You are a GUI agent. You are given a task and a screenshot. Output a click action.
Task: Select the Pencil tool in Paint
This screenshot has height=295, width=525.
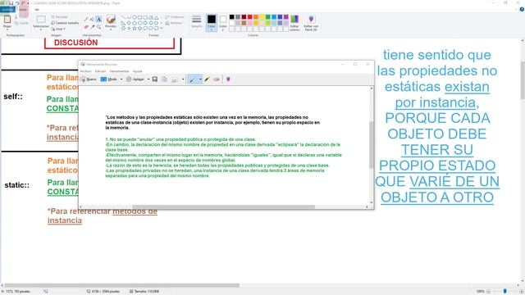pos(86,19)
